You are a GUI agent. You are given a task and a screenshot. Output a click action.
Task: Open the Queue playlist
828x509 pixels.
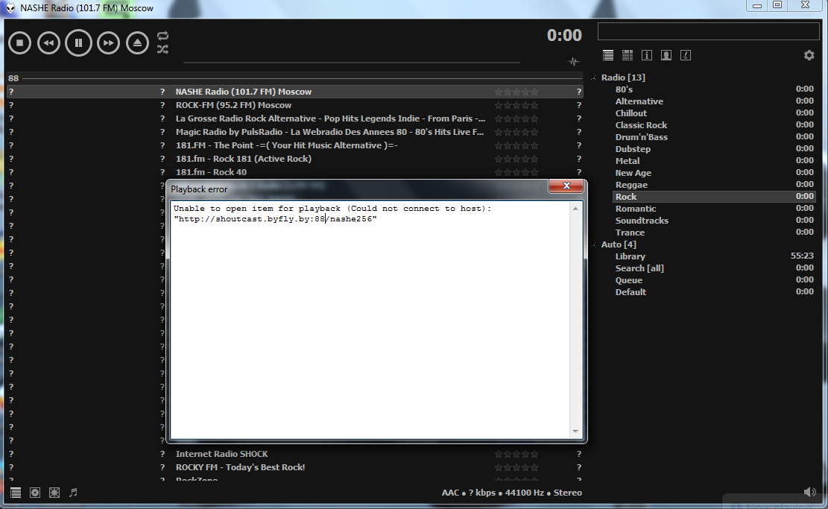tap(714, 280)
